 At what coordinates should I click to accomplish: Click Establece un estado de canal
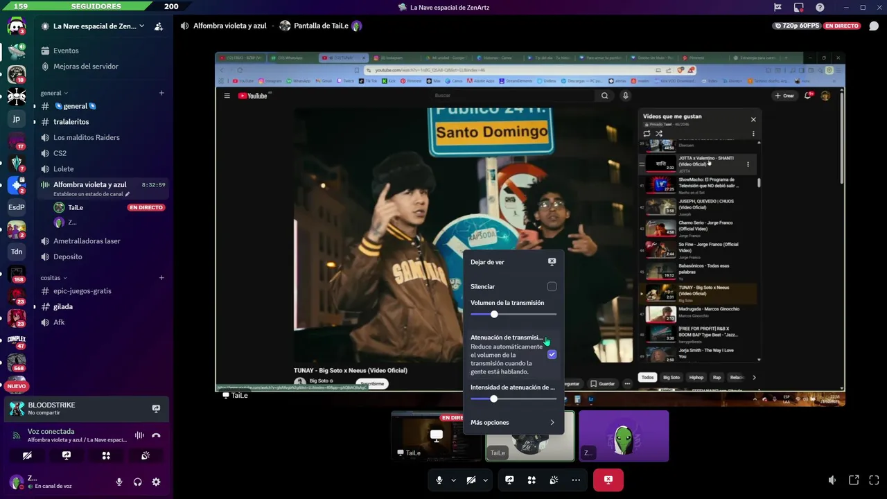91,194
